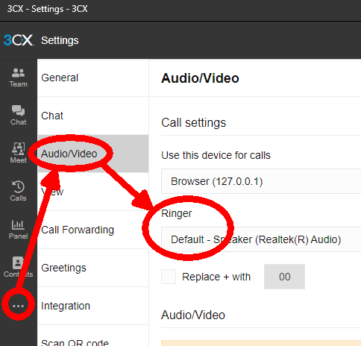Image resolution: width=361 pixels, height=346 pixels.
Task: Click the Use this device for calls label
Action: 216,155
